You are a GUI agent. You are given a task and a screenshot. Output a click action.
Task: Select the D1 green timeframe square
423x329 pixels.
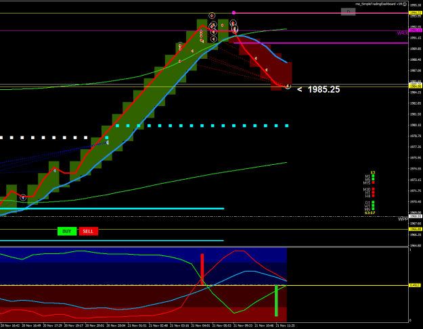click(x=373, y=202)
